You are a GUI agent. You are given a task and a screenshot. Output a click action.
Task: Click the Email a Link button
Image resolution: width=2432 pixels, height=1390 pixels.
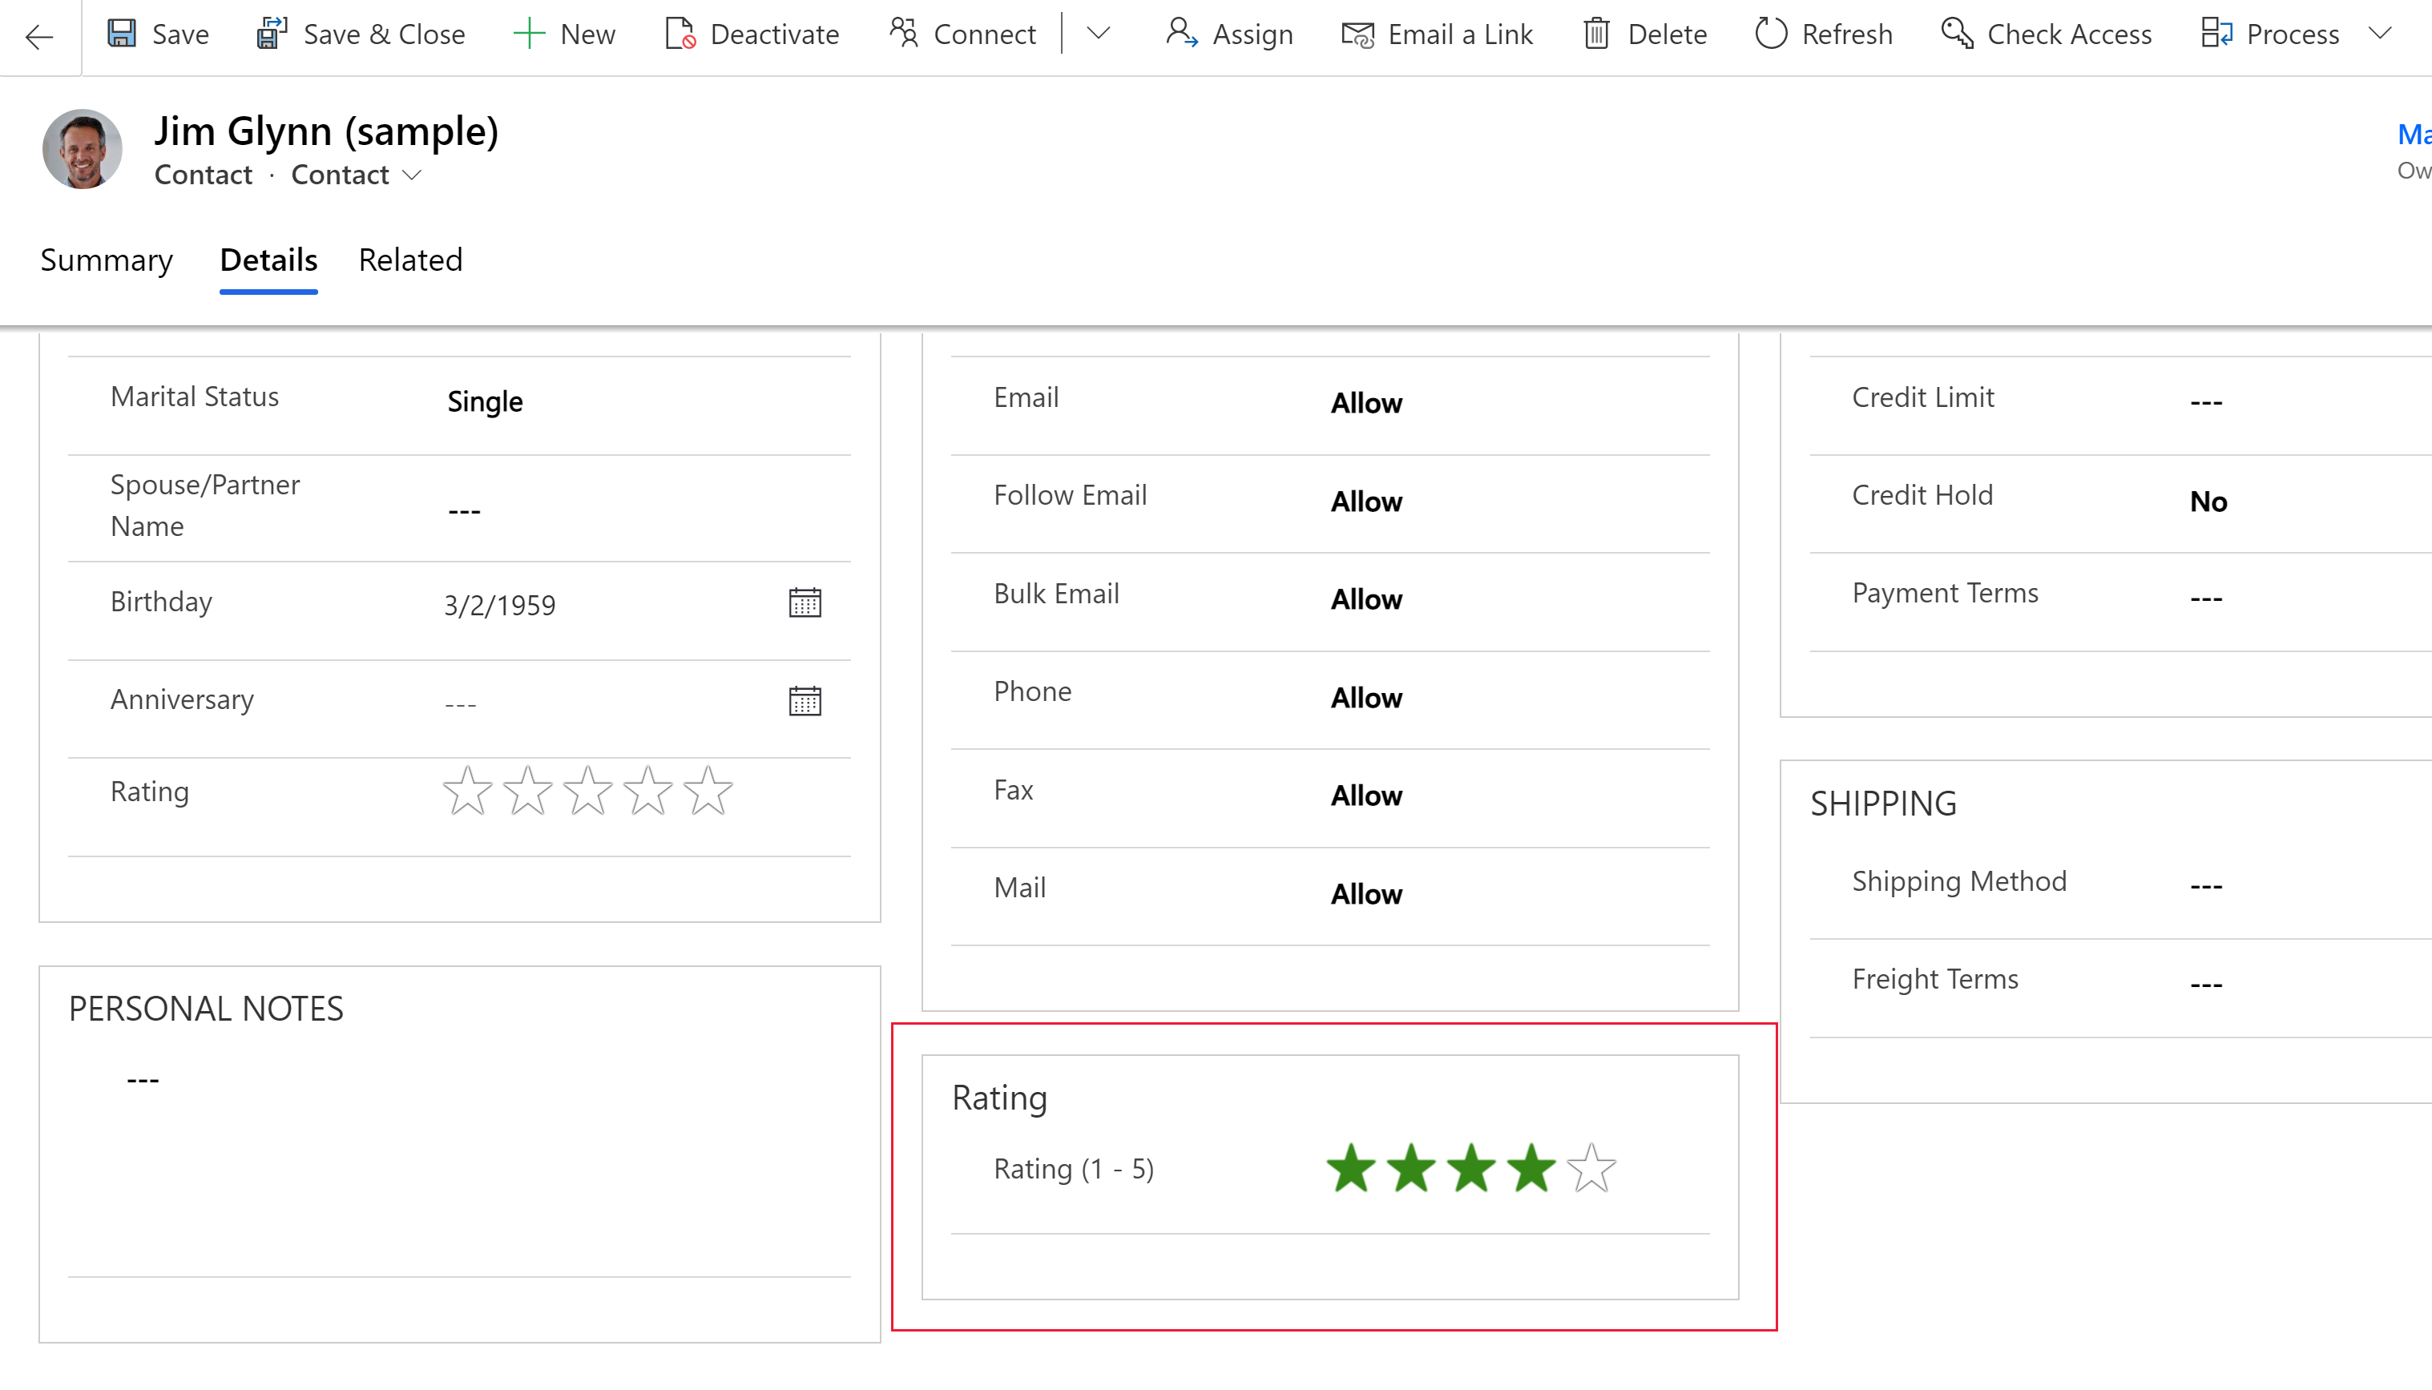pos(1438,34)
